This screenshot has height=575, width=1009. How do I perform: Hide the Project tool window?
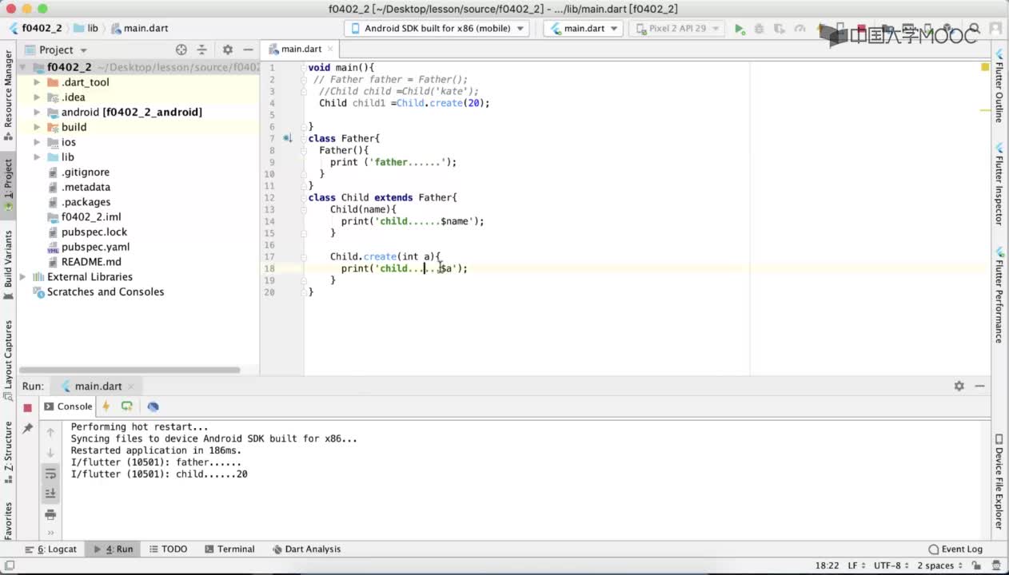pyautogui.click(x=248, y=50)
